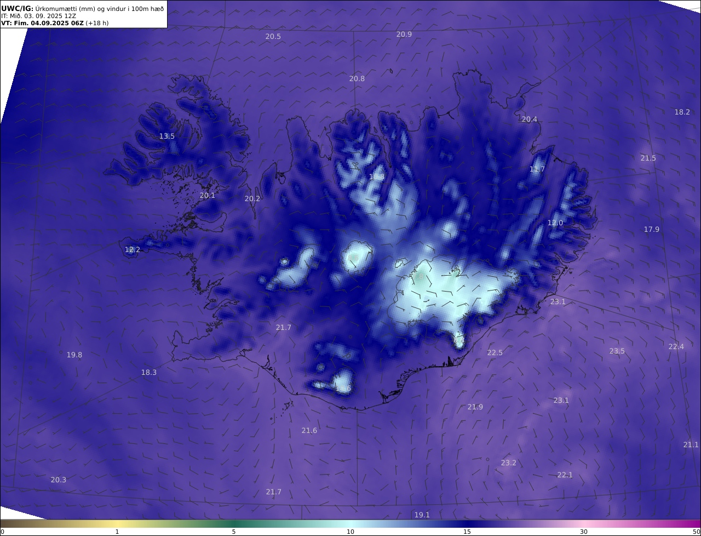Select the 21.1 value label
The height and width of the screenshot is (536, 701).
pyautogui.click(x=691, y=445)
